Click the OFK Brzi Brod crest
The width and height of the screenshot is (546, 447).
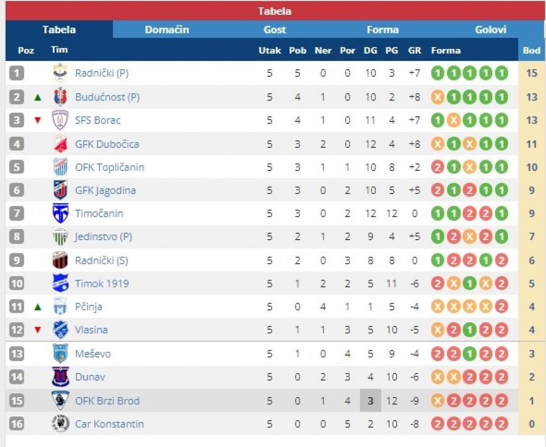(x=60, y=401)
